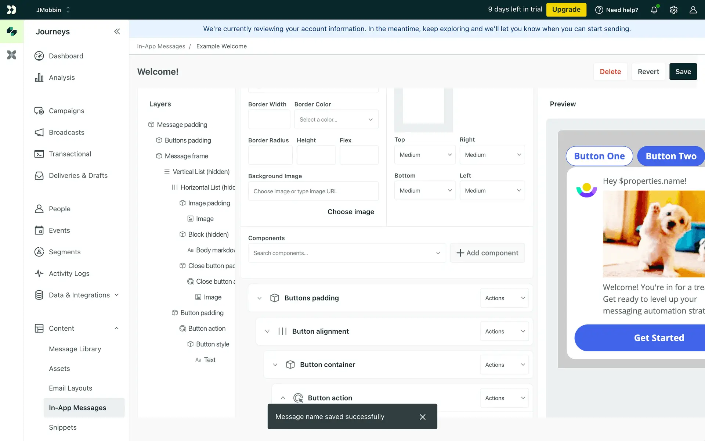Expand the Button action component row
This screenshot has height=441, width=705.
tap(283, 398)
